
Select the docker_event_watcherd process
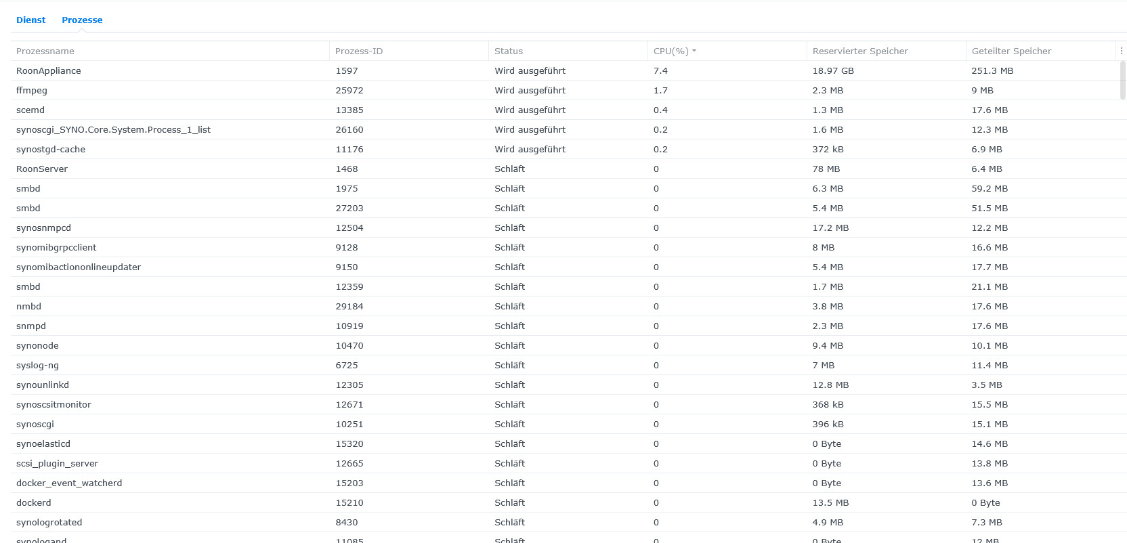pos(69,483)
